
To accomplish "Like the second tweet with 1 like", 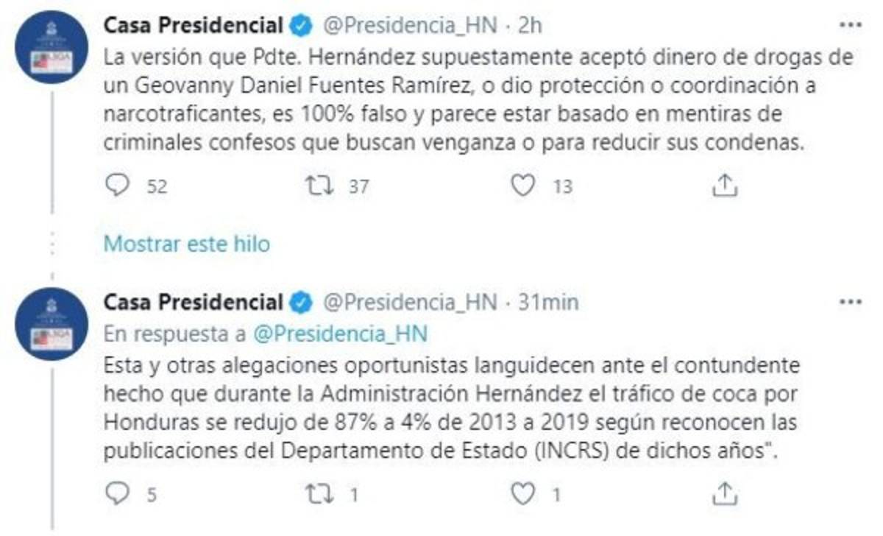I will [523, 493].
